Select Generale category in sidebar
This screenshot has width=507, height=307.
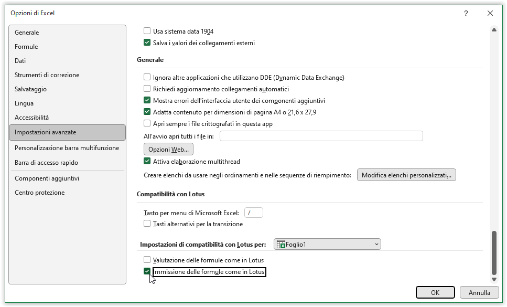67,33
